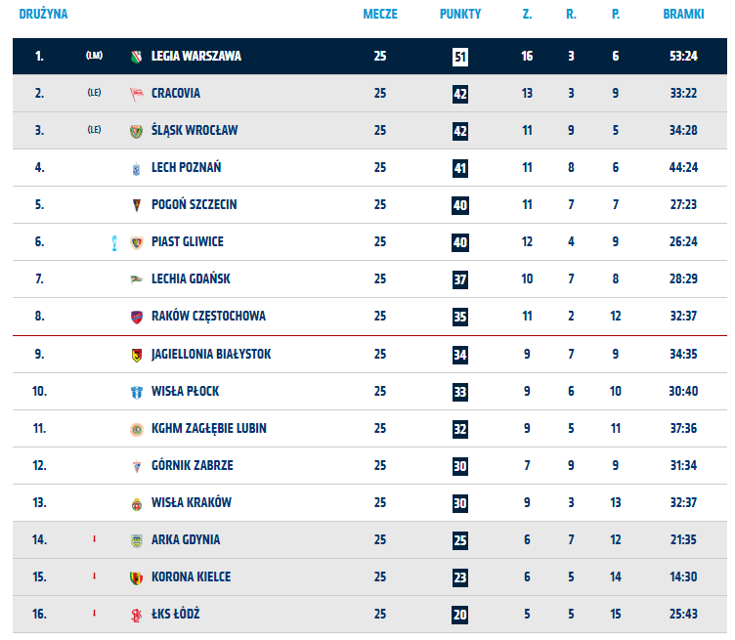Click the trophy icon beside Piast Gliwice
The height and width of the screenshot is (640, 735).
point(113,242)
